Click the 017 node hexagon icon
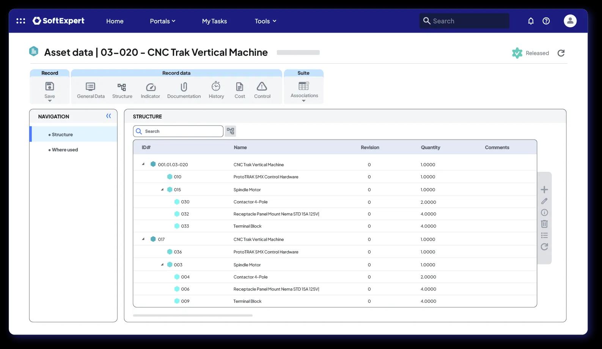The height and width of the screenshot is (349, 602). pyautogui.click(x=153, y=239)
